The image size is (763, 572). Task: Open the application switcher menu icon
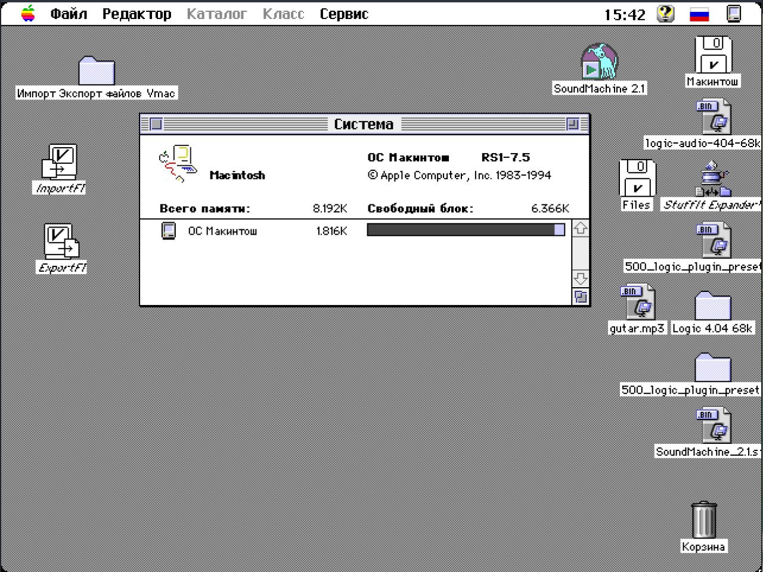click(x=734, y=13)
